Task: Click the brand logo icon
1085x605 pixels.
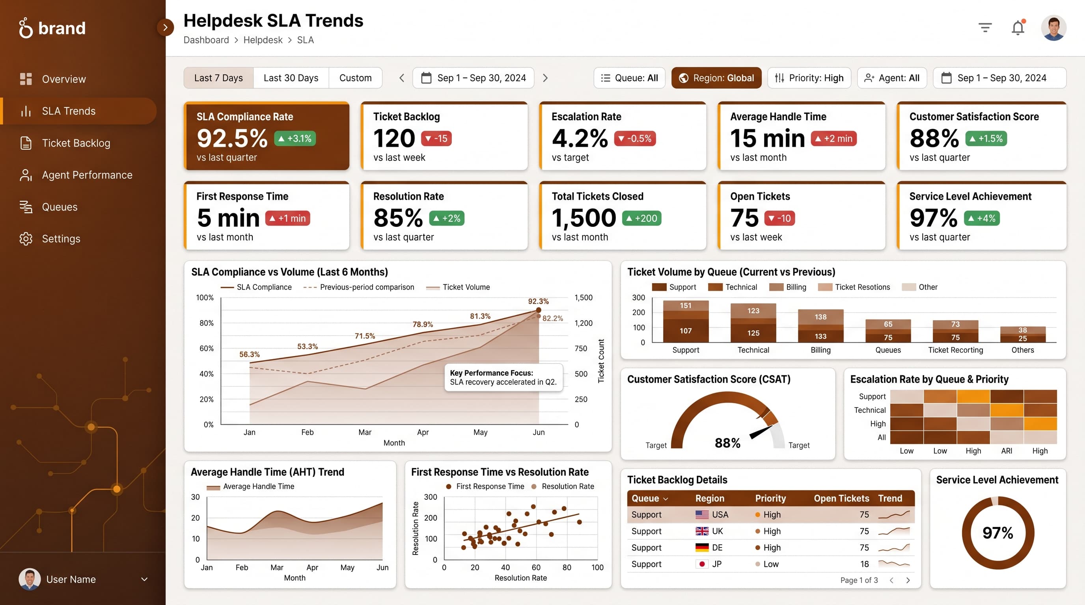Action: [x=26, y=28]
